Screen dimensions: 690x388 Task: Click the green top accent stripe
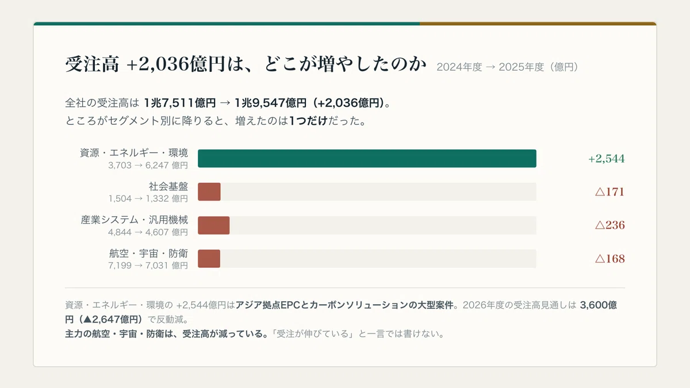point(227,24)
